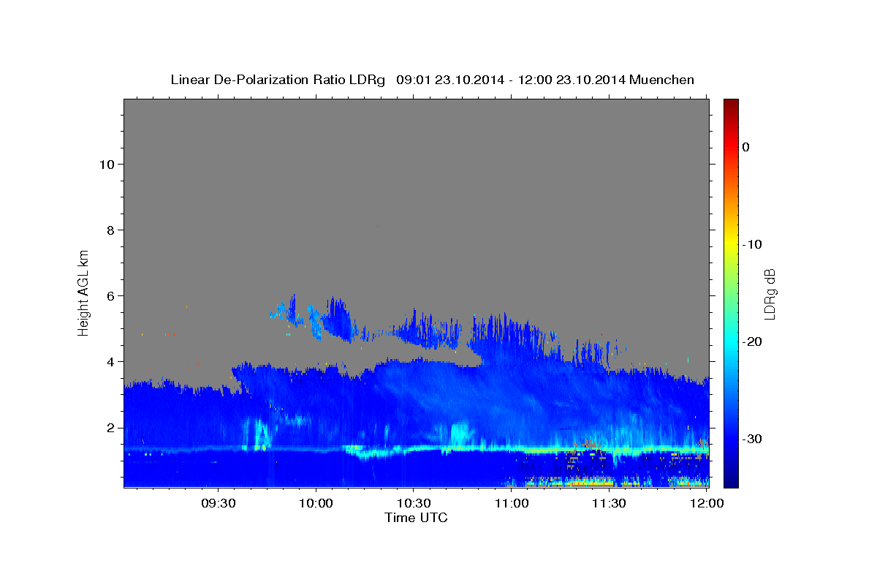Click the "Height AGL km" axis label
This screenshot has width=877, height=585.
coord(84,292)
